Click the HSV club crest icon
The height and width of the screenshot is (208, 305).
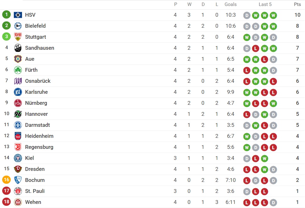point(18,15)
